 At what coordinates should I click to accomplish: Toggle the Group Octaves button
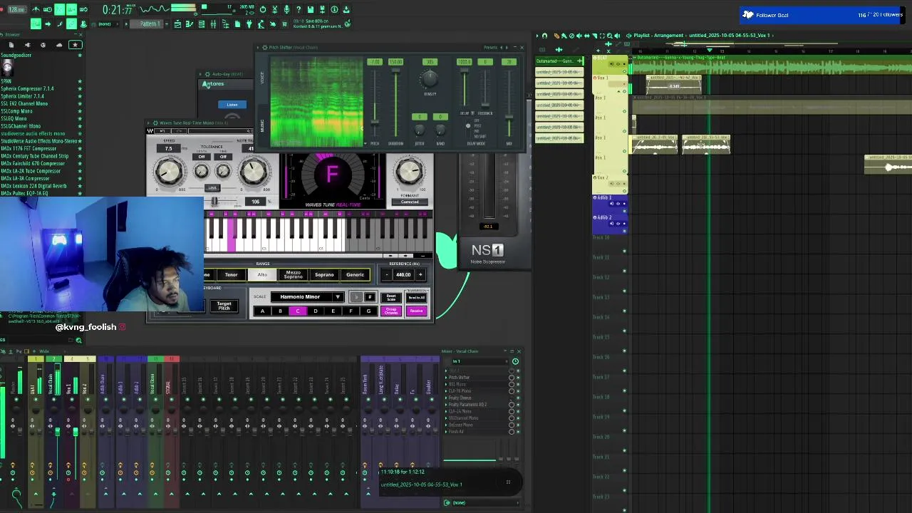tap(391, 311)
